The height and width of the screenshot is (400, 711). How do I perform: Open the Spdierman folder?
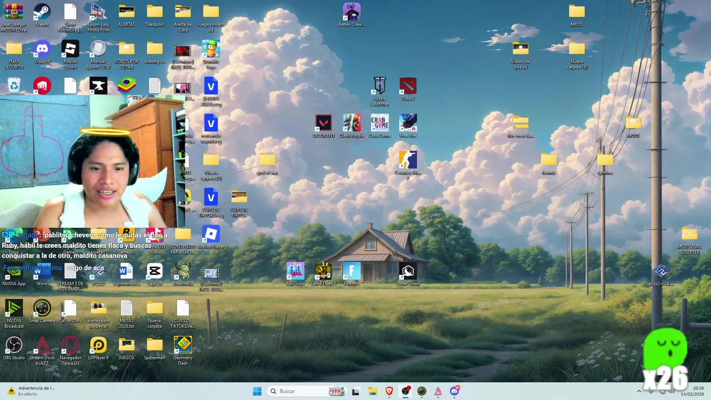154,348
